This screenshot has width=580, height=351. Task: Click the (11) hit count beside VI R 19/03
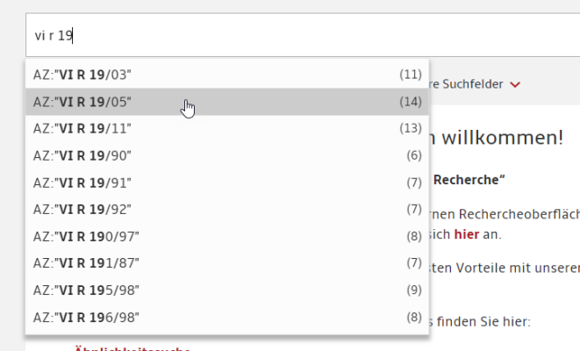(411, 75)
